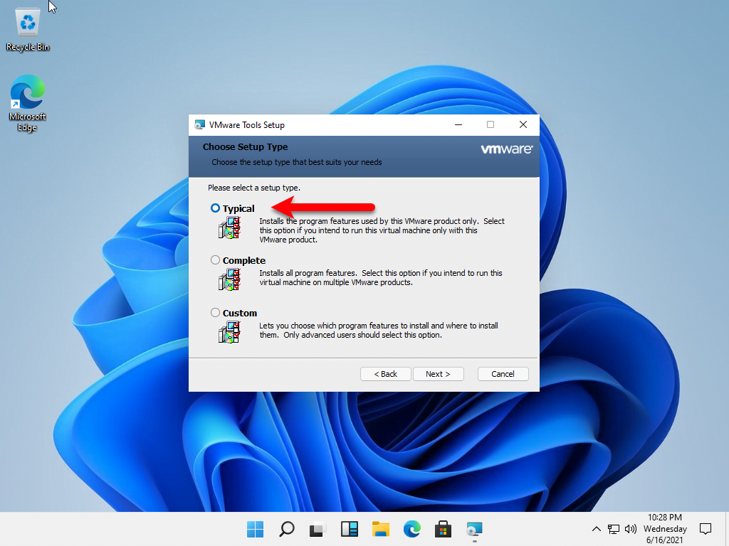Launch Microsoft Edge from the taskbar
This screenshot has width=729, height=546.
412,529
